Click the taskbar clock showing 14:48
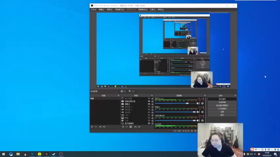This screenshot has width=280, height=157. pos(267,154)
